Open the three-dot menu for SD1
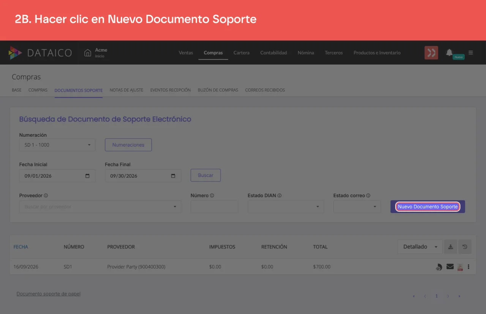 pyautogui.click(x=469, y=267)
